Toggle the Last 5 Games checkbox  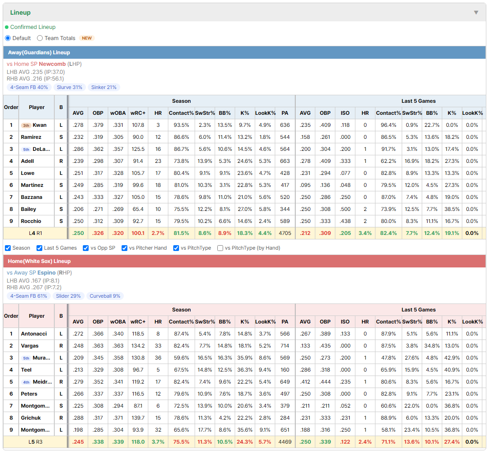[x=39, y=248]
